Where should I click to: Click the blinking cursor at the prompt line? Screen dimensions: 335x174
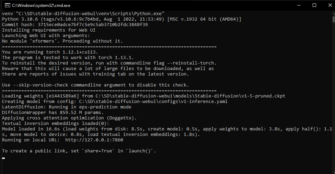[x=3, y=158]
